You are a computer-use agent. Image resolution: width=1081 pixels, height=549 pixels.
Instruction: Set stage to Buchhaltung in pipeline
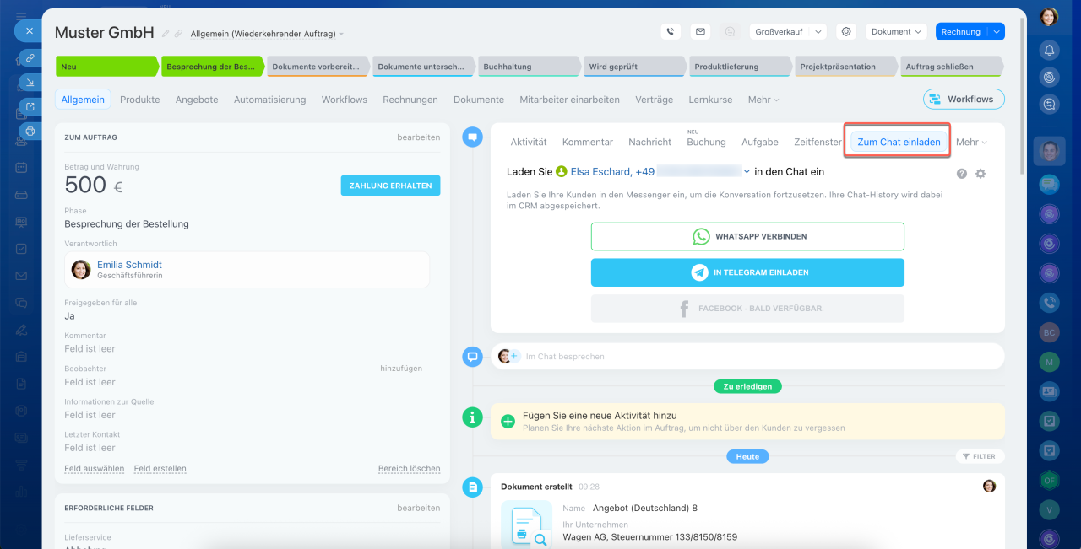(528, 67)
